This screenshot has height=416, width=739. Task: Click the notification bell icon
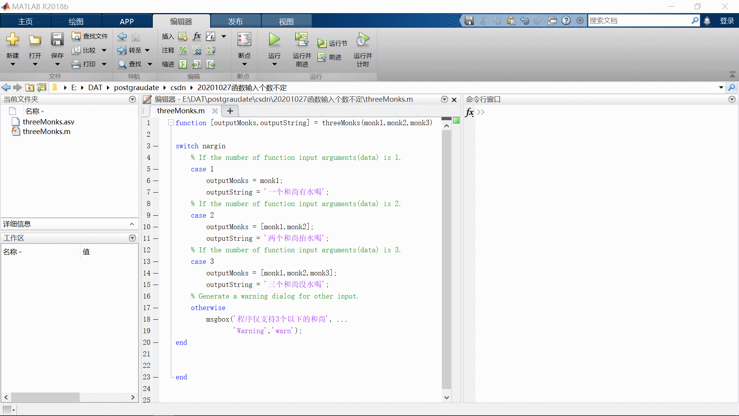tap(707, 21)
